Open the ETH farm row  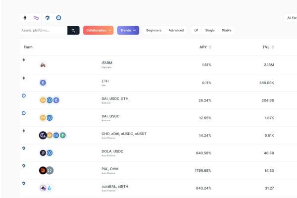(x=158, y=83)
